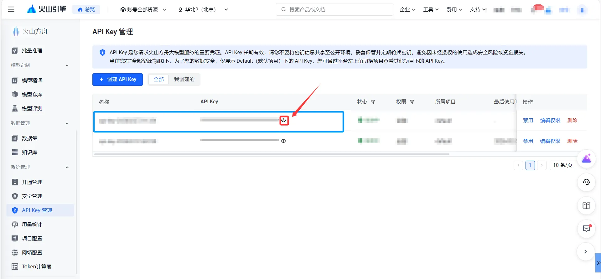The height and width of the screenshot is (279, 601).
Task: Open 模型精调 in sidebar
Action: point(40,80)
